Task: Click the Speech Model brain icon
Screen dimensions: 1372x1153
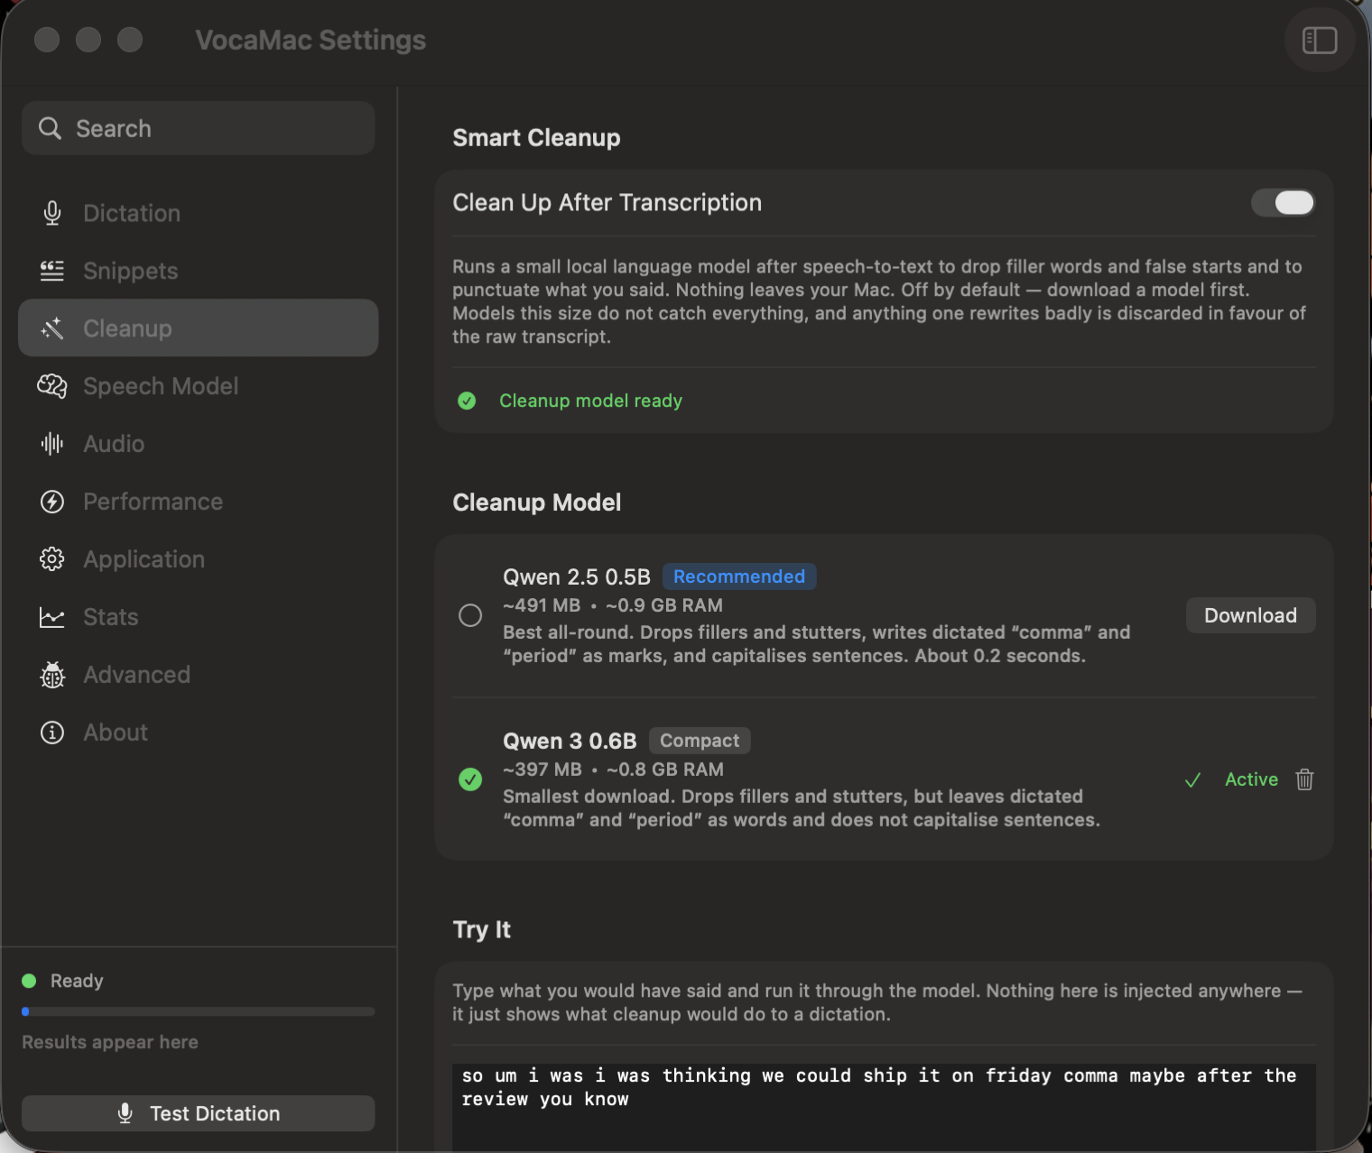Action: (x=52, y=386)
